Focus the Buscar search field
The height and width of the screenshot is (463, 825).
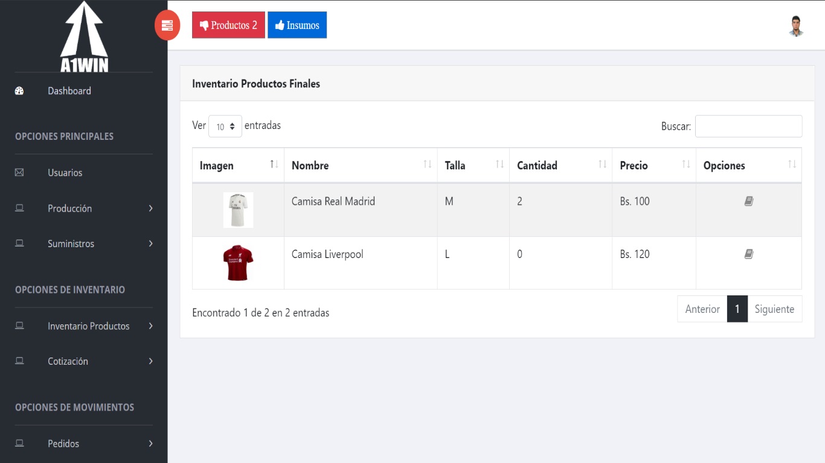[748, 127]
